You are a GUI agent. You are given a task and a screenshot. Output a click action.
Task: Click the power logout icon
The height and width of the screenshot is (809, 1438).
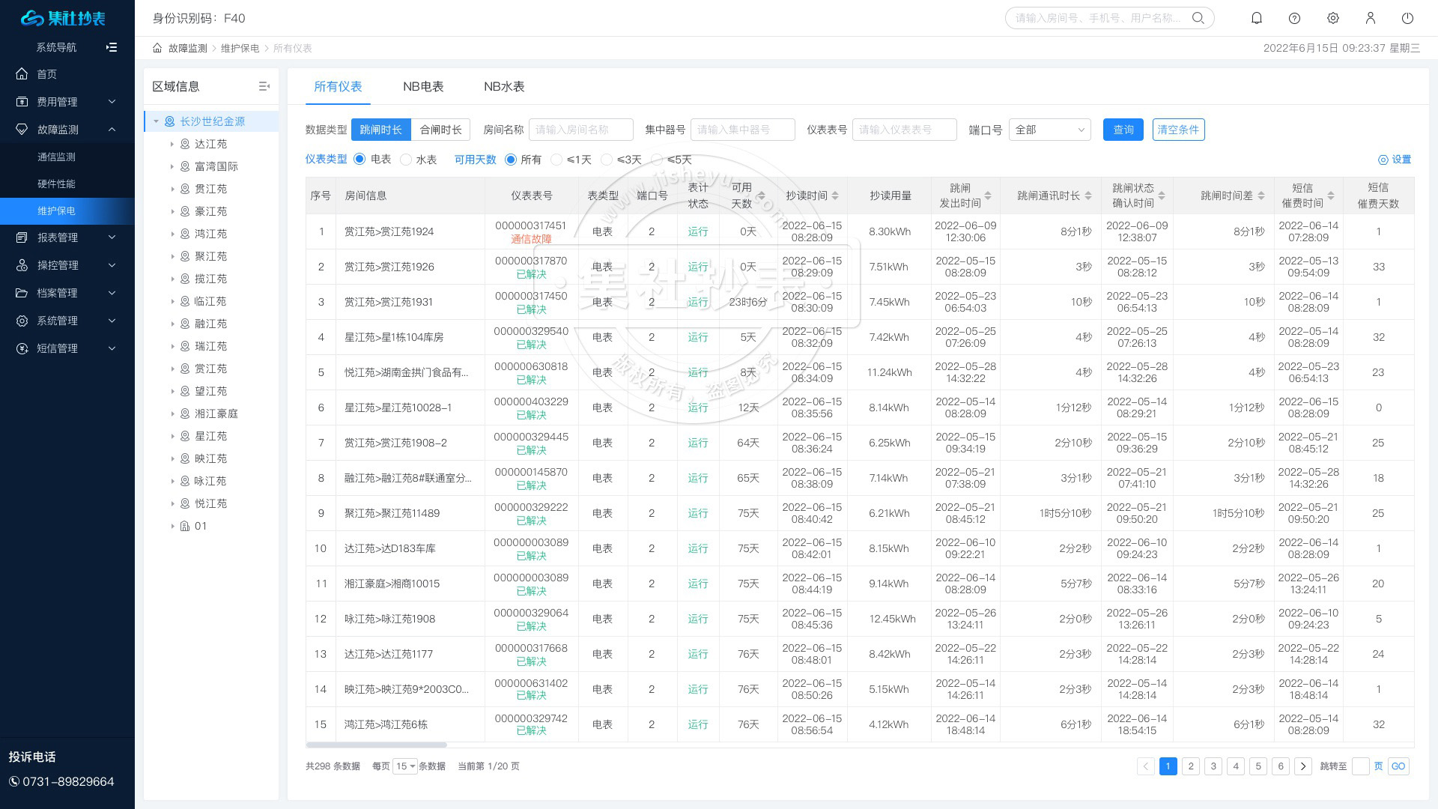point(1407,18)
